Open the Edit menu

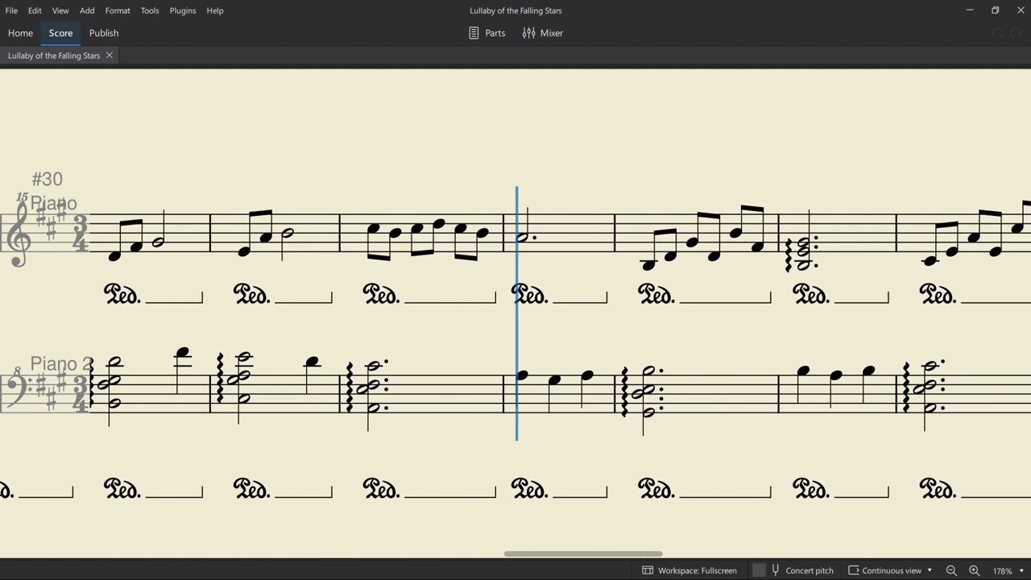35,10
